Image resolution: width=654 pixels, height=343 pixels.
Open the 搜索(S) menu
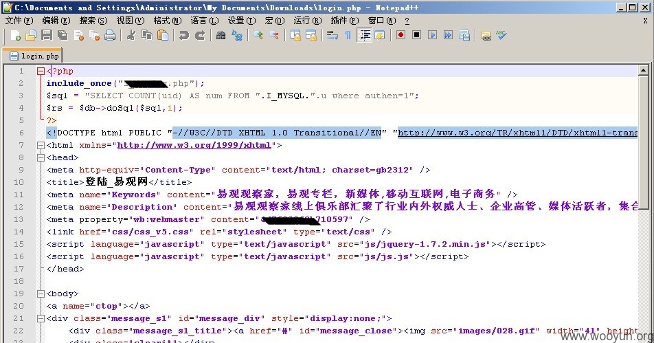[93, 21]
